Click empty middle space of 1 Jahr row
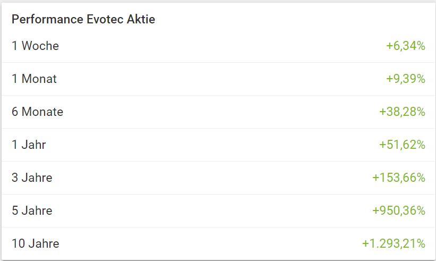436x261 pixels. click(x=212, y=145)
